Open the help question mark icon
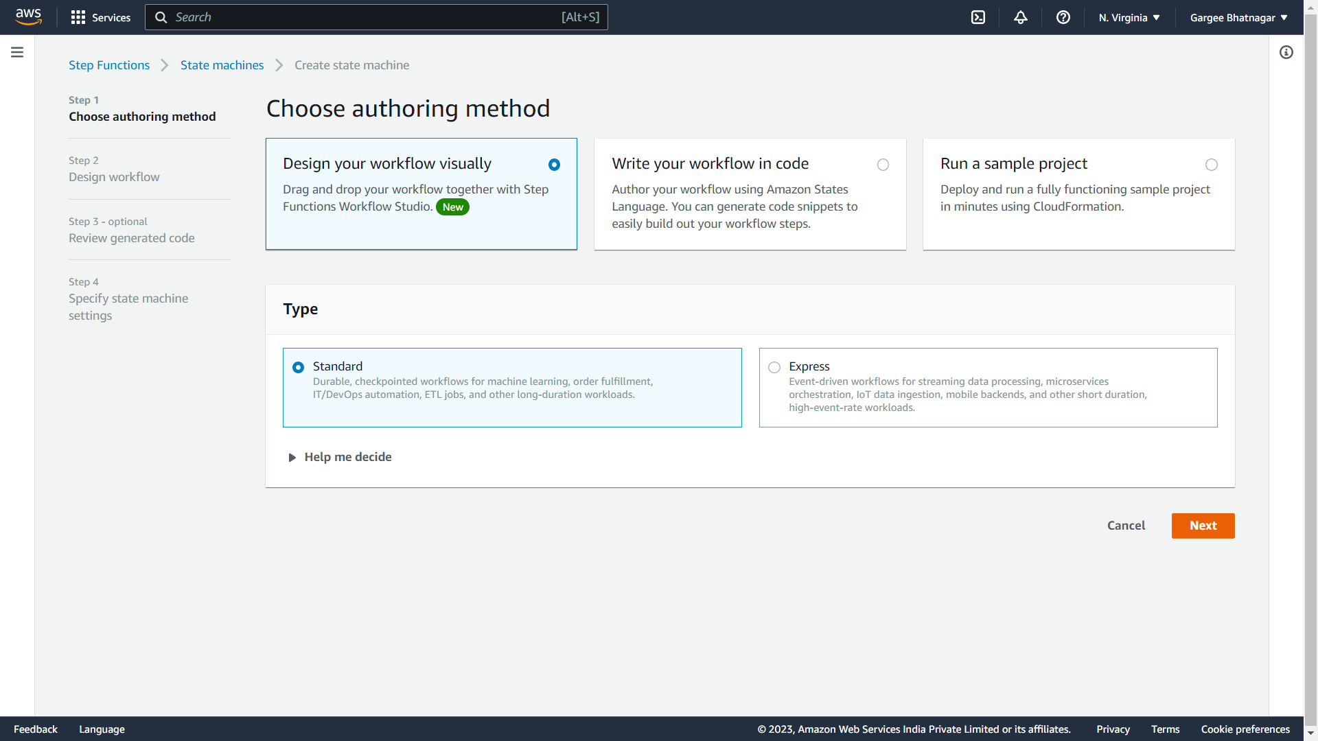Screen dimensions: 1318x741 click(1063, 17)
